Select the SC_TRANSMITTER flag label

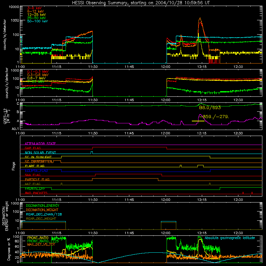[x=39, y=162]
